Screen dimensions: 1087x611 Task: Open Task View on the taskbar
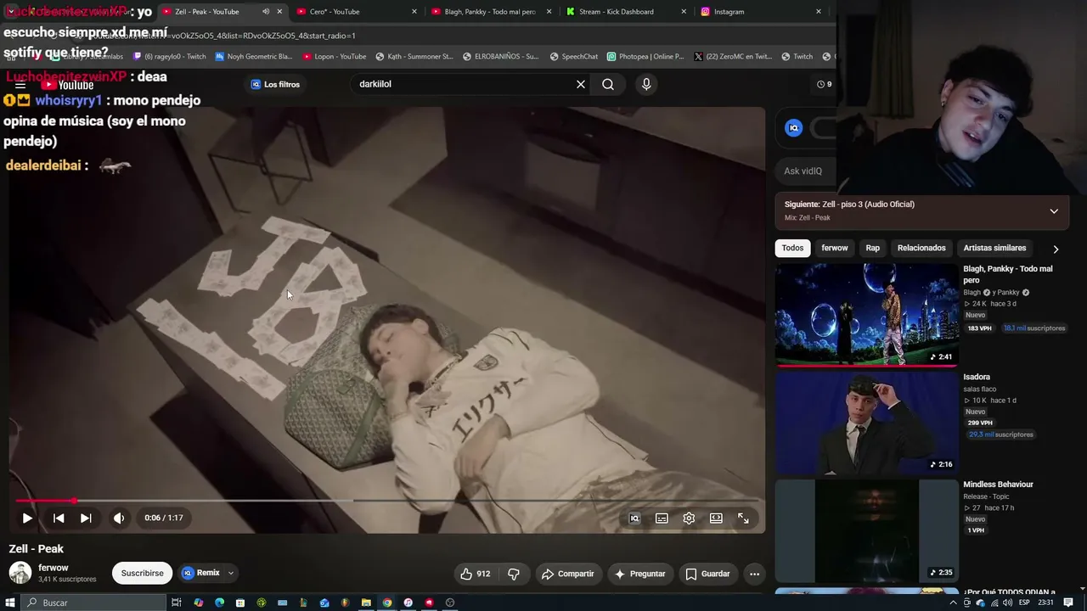pyautogui.click(x=177, y=603)
